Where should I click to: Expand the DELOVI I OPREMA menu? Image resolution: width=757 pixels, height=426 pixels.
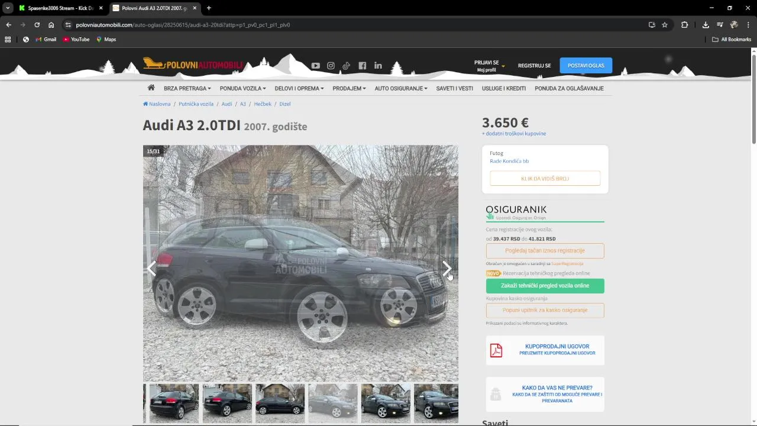click(x=299, y=88)
